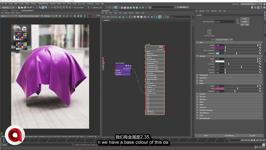Open the Beauty AOV dropdown
Viewport: 266px width, 150px height.
click(9, 16)
